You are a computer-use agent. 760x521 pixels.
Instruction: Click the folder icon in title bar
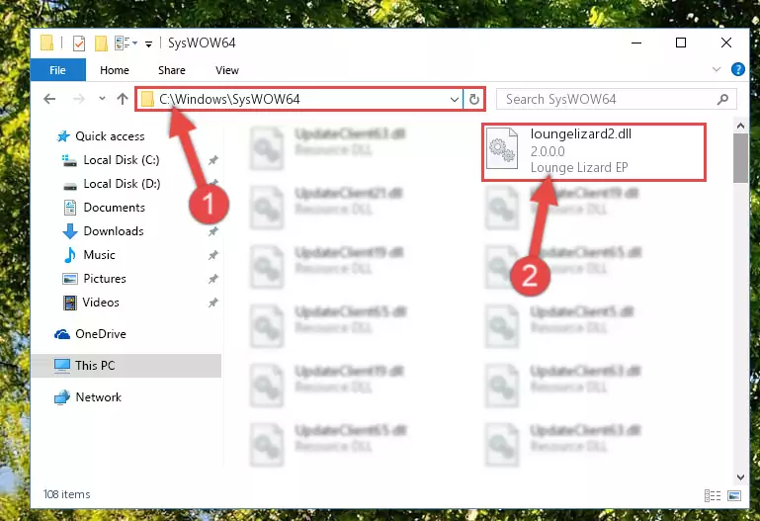coord(47,43)
